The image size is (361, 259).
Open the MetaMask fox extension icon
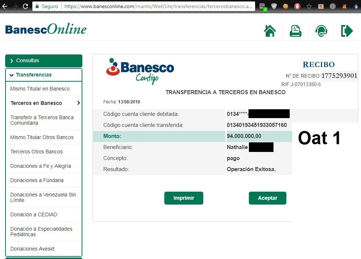[344, 7]
